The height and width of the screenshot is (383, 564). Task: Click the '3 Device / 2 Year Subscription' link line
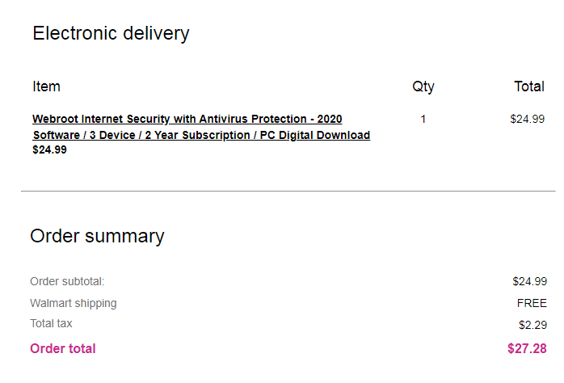201,135
